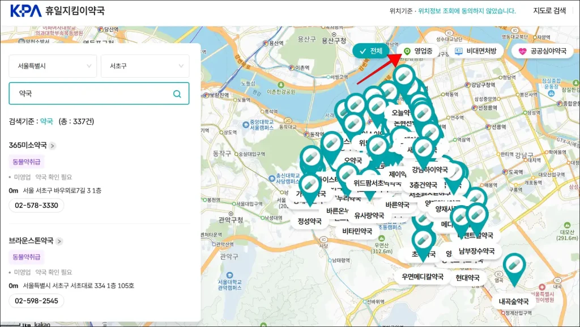Screen dimensions: 580x327
Task: Call 02-598-2545 phone button
Action: (x=36, y=301)
